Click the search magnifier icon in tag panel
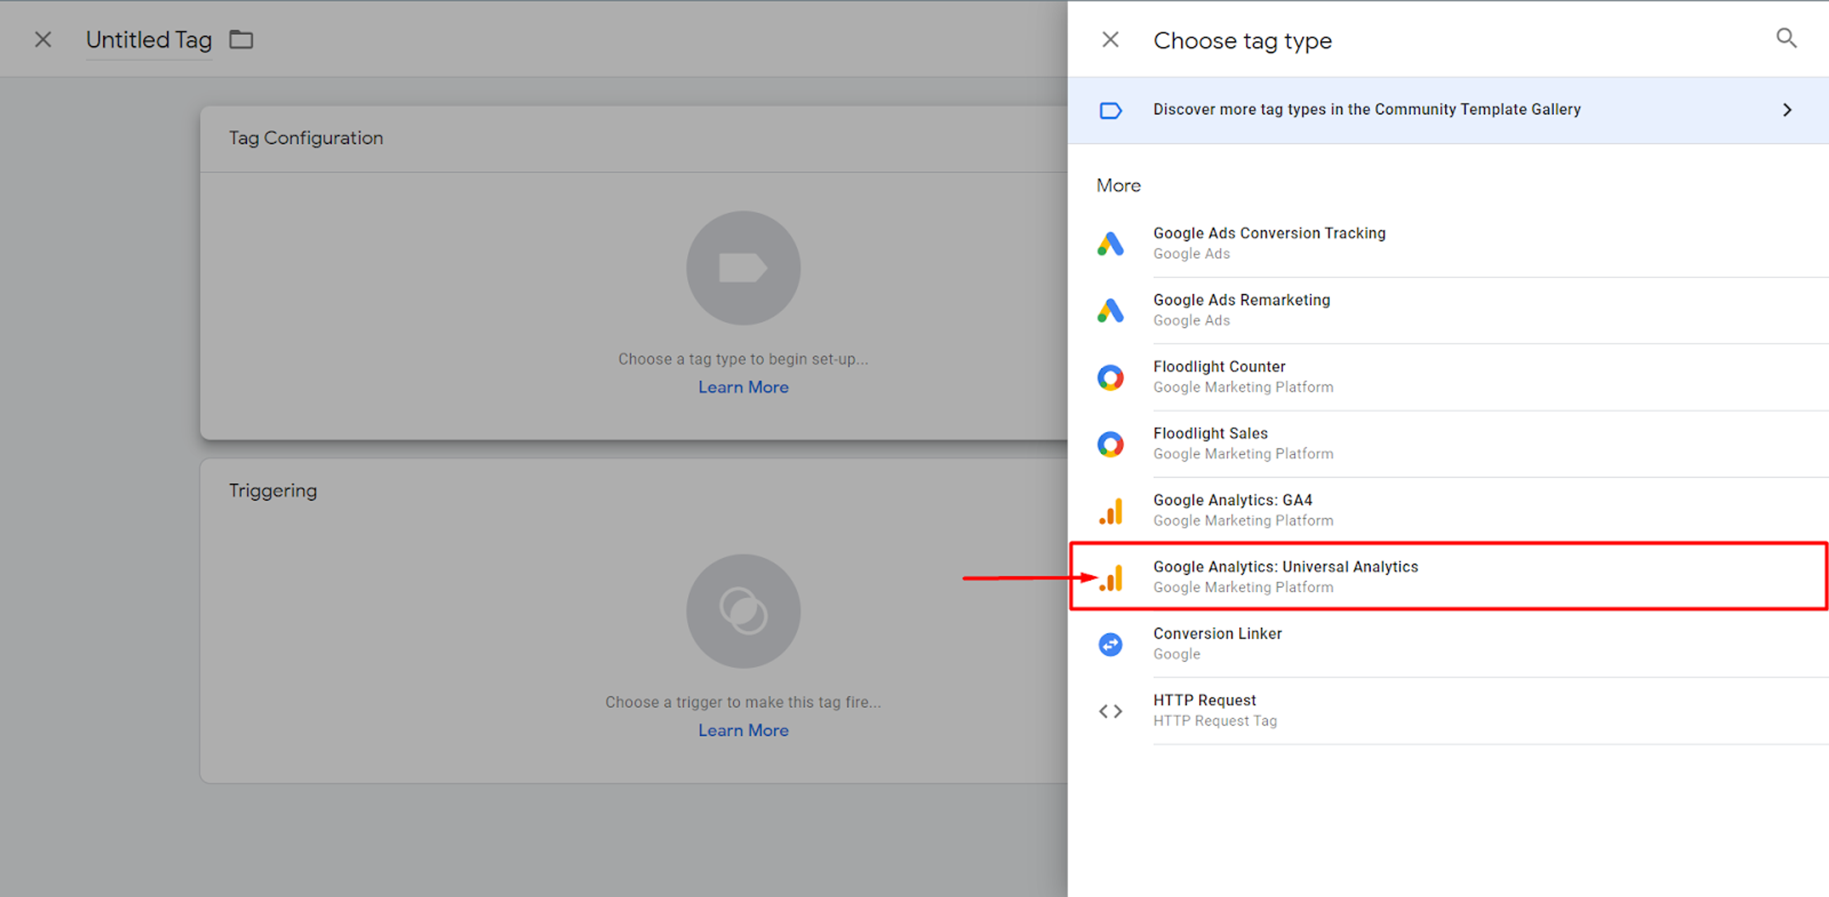 tap(1787, 38)
